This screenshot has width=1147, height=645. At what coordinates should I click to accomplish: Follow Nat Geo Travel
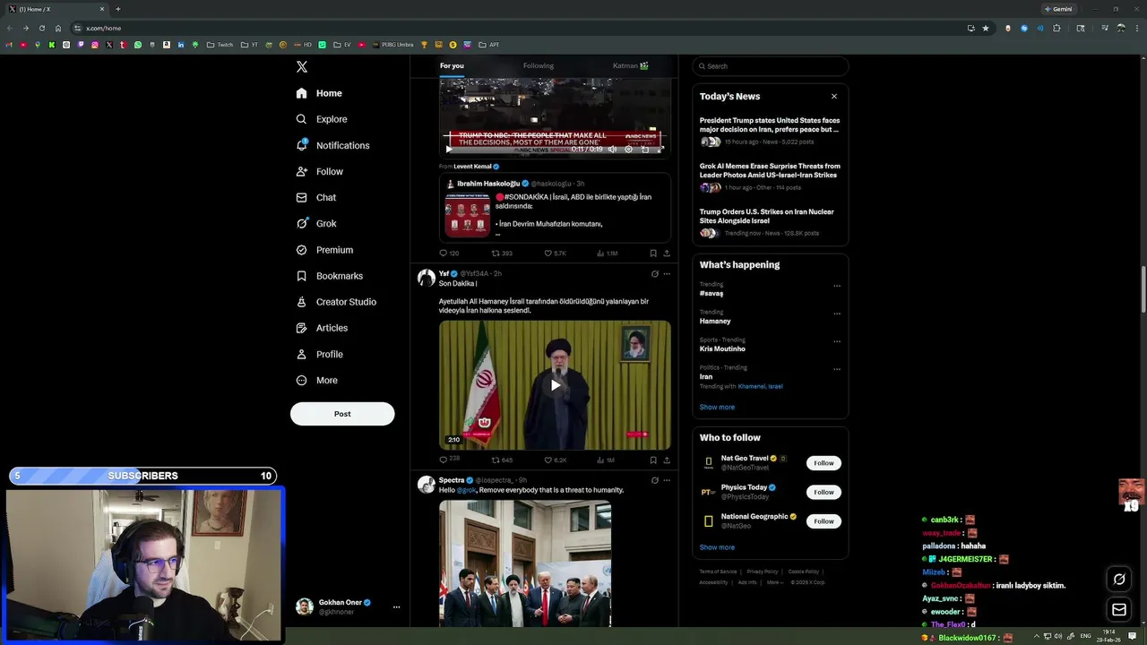click(824, 463)
